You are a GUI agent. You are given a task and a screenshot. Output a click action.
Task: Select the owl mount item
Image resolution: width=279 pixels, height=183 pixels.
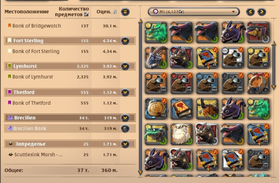pos(181,134)
